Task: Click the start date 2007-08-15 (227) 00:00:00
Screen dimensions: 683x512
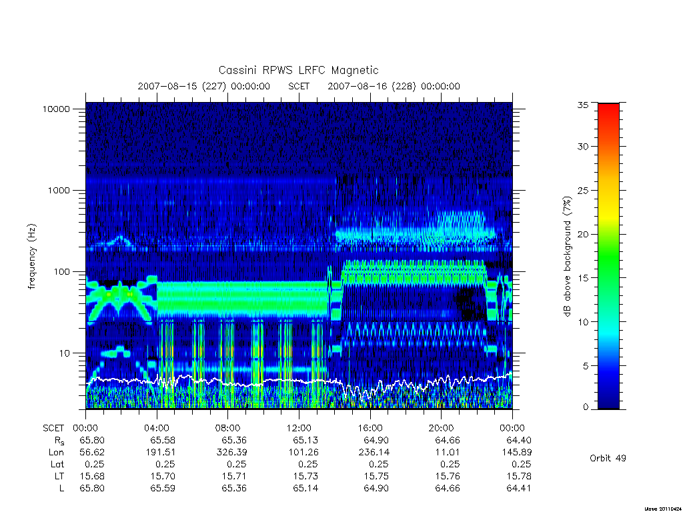Action: point(204,86)
